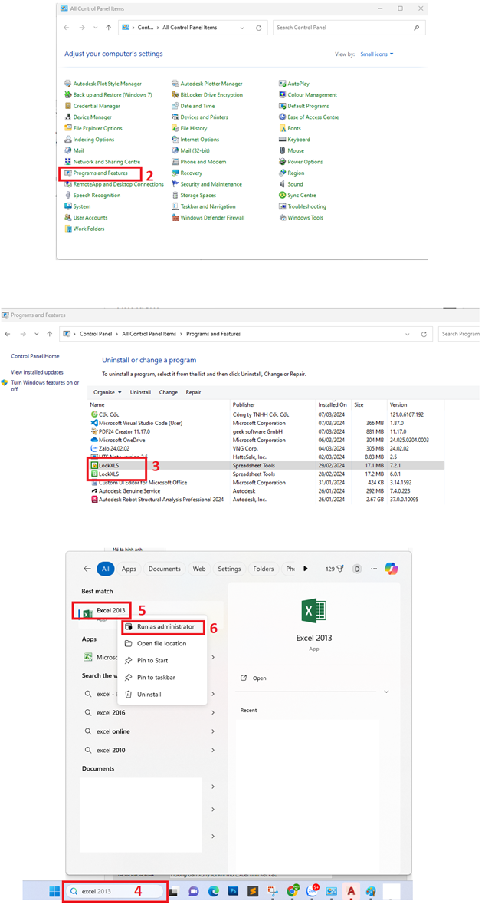Open the Sound icon in Control Panel
Image resolution: width=485 pixels, height=921 pixels.
[283, 184]
